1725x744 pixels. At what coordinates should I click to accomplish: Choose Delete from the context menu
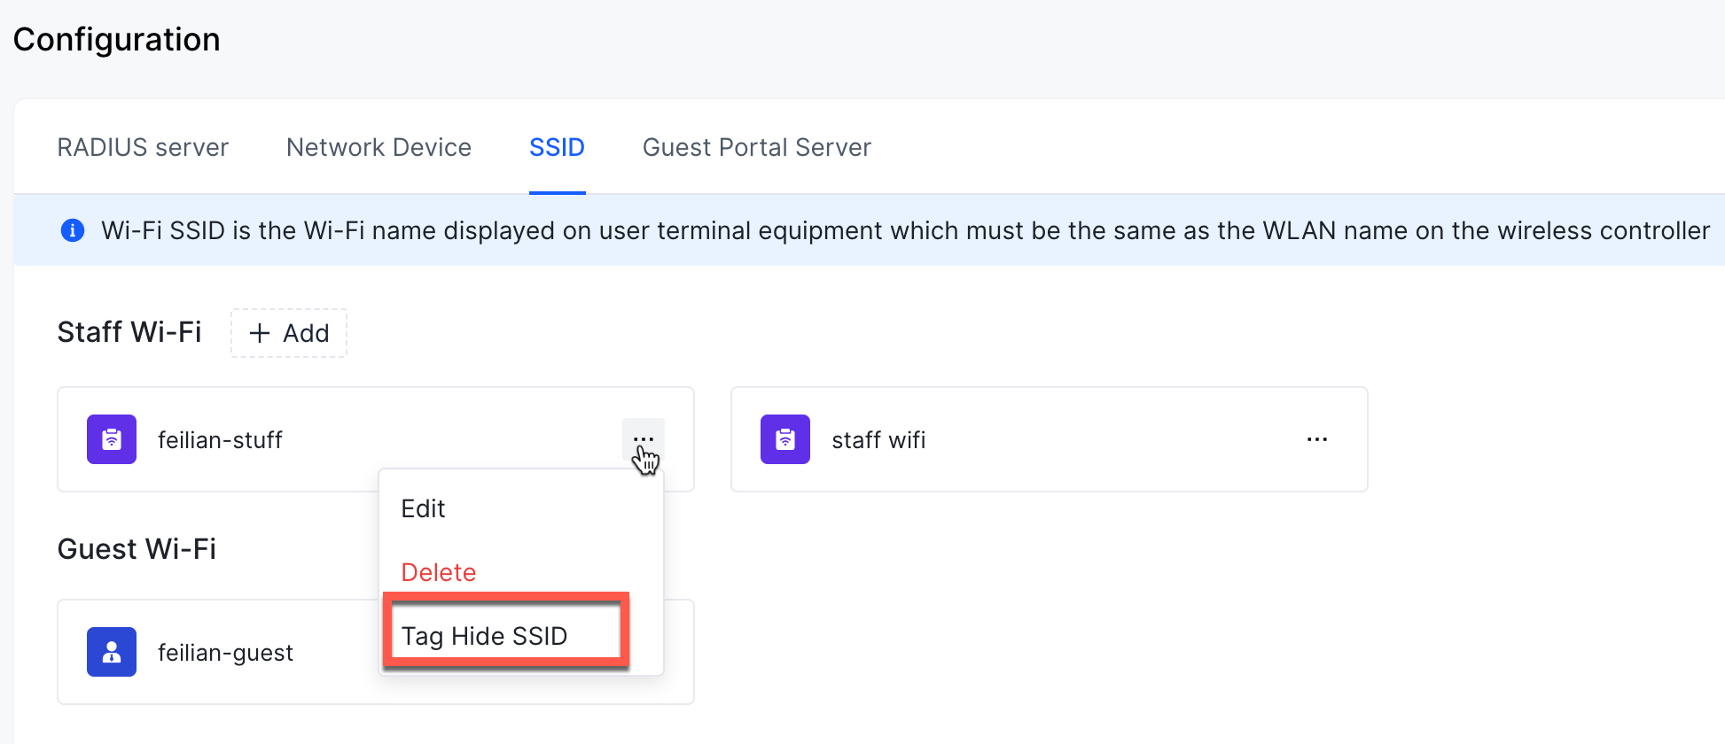click(x=521, y=572)
